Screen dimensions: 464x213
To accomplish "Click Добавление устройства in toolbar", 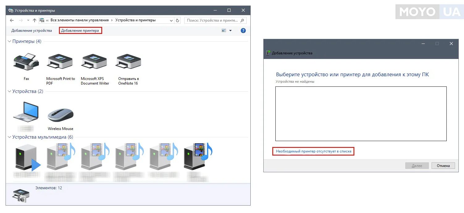I will [31, 31].
